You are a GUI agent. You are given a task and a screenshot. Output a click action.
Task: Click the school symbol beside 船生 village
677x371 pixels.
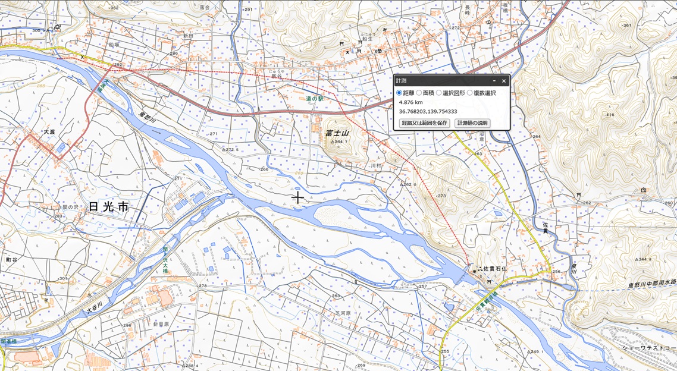pyautogui.click(x=378, y=51)
